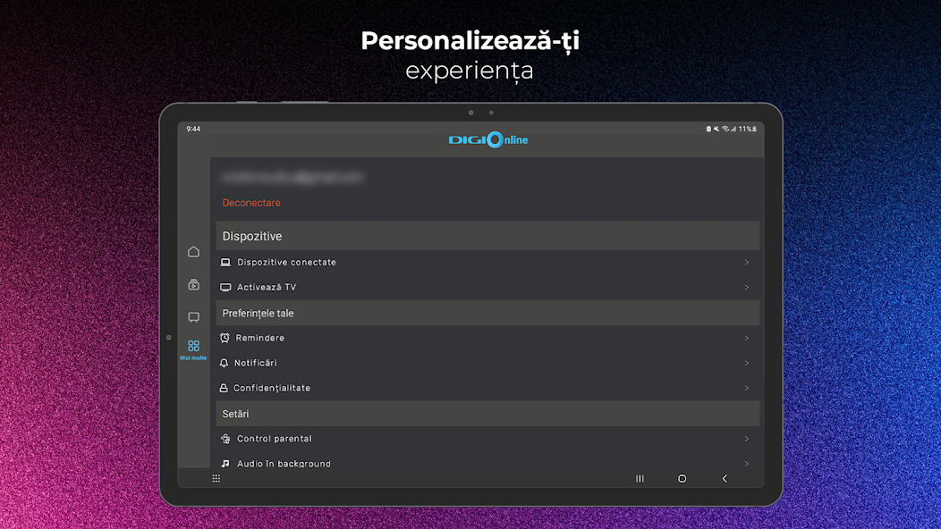Screen dimensions: 941x529
Task: Open Notificări using right chevron
Action: [x=747, y=363]
